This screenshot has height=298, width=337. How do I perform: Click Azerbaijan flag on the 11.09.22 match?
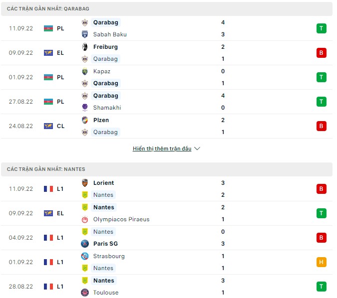pyautogui.click(x=48, y=28)
